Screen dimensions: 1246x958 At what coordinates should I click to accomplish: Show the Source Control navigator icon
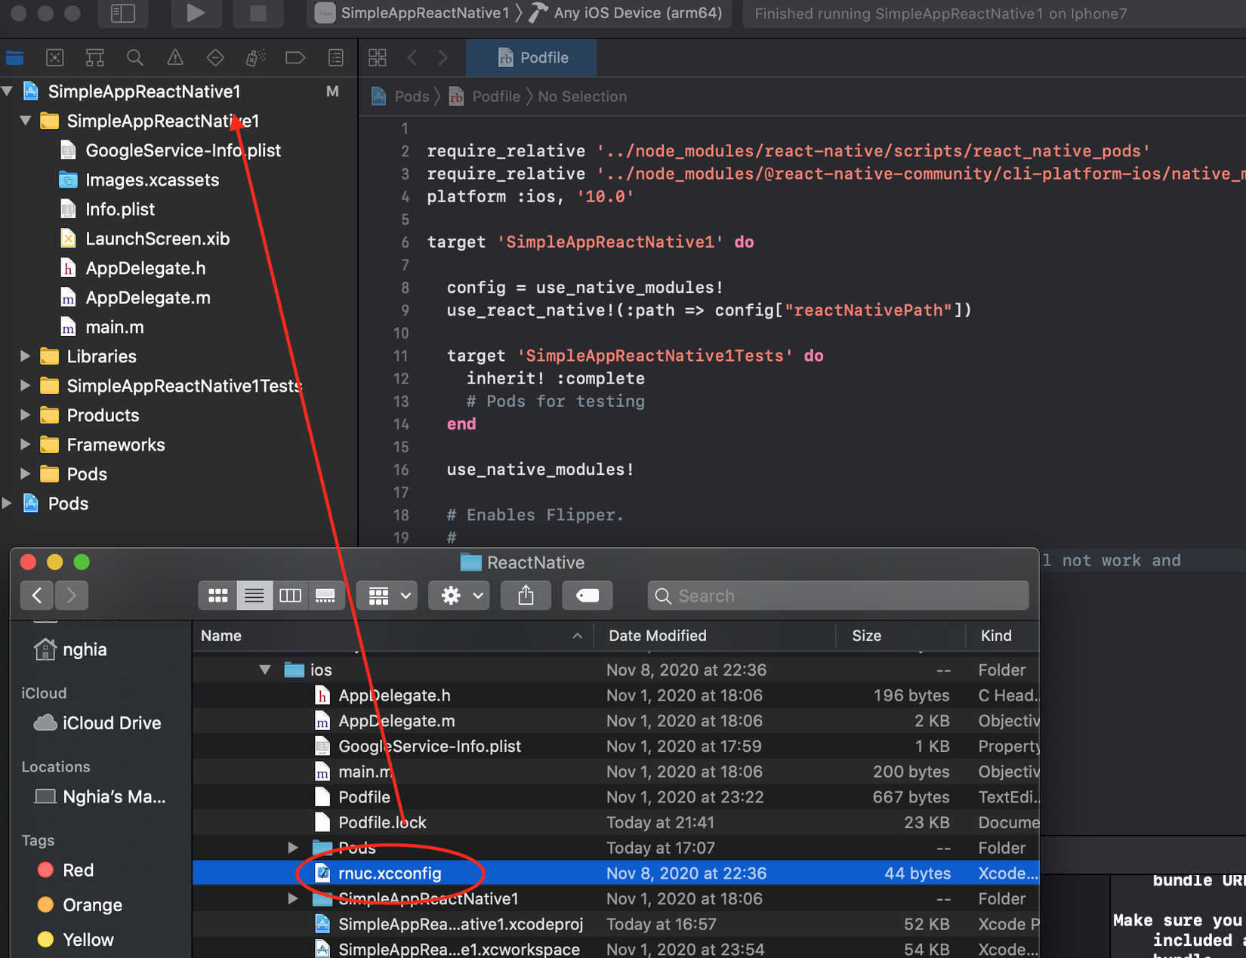click(55, 57)
